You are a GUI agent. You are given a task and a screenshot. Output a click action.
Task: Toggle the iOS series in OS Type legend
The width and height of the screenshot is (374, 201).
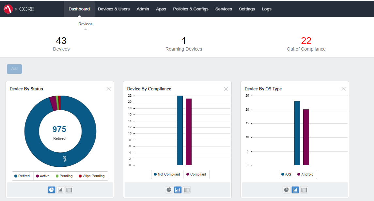pos(286,174)
